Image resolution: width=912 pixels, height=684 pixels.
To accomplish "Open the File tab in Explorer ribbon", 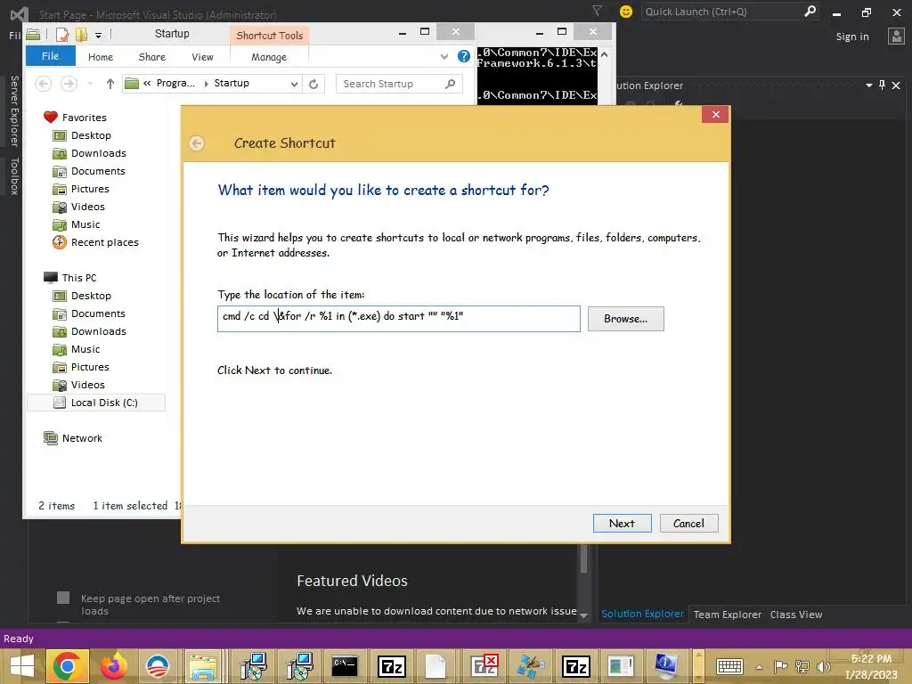I will 51,56.
